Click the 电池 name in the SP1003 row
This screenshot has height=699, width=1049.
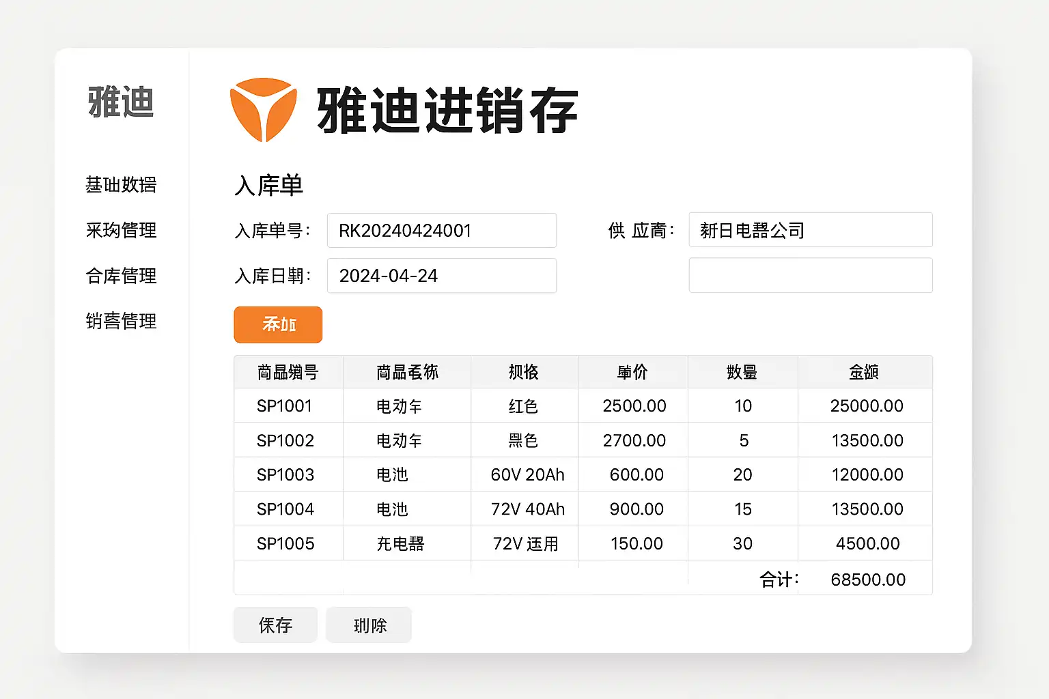click(x=392, y=474)
